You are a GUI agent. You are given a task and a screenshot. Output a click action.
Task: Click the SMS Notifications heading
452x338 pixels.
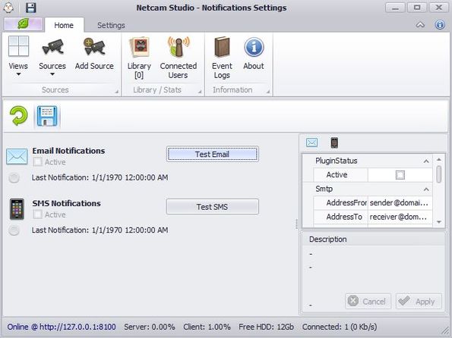tap(67, 203)
